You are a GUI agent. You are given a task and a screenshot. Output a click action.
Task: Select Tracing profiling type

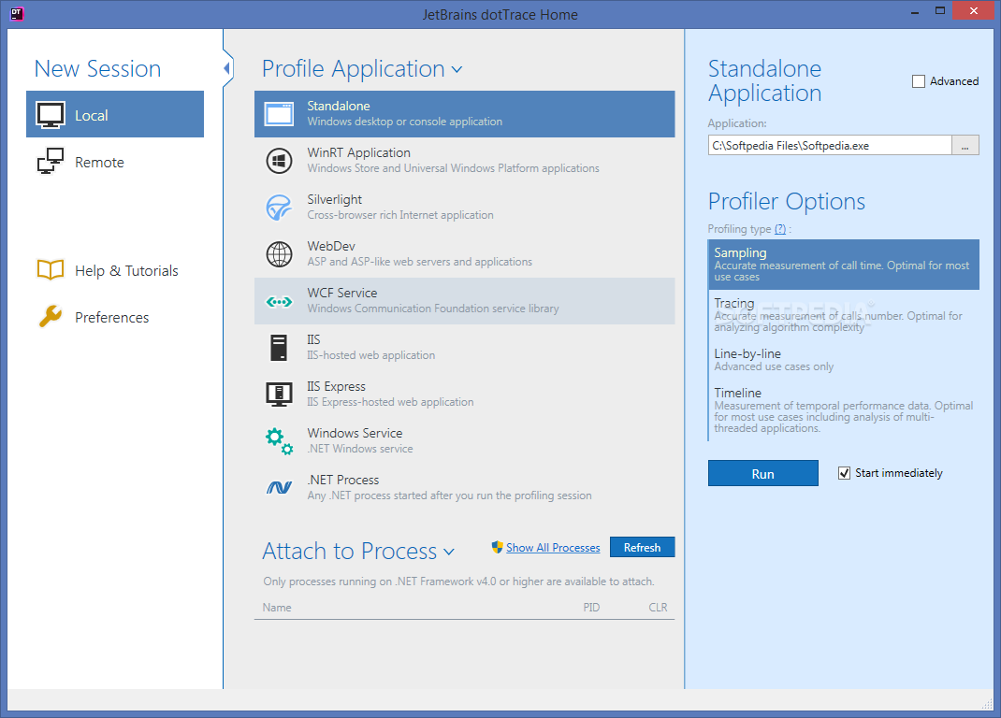point(843,315)
